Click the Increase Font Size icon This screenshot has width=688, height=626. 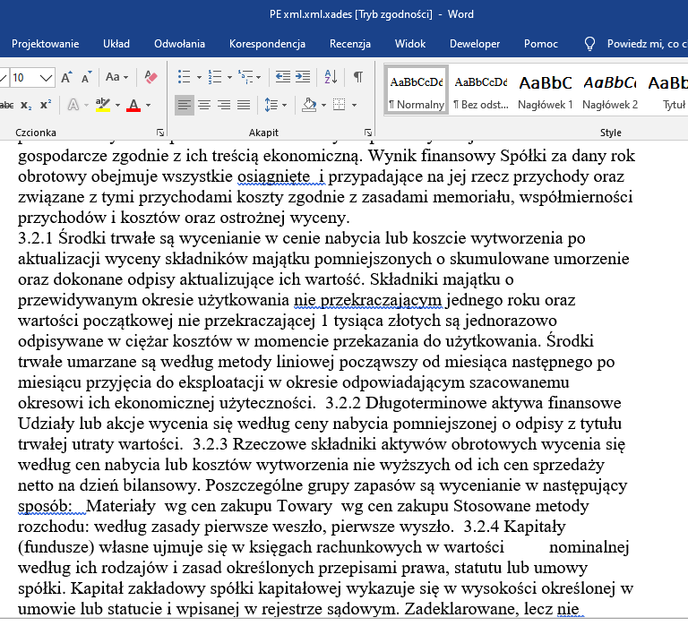(66, 78)
